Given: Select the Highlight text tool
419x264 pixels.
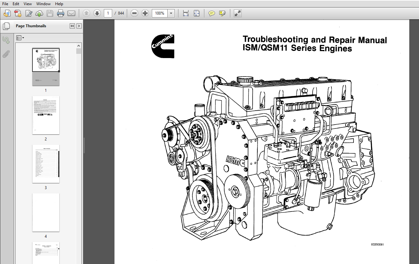Looking at the screenshot, I should (x=222, y=13).
